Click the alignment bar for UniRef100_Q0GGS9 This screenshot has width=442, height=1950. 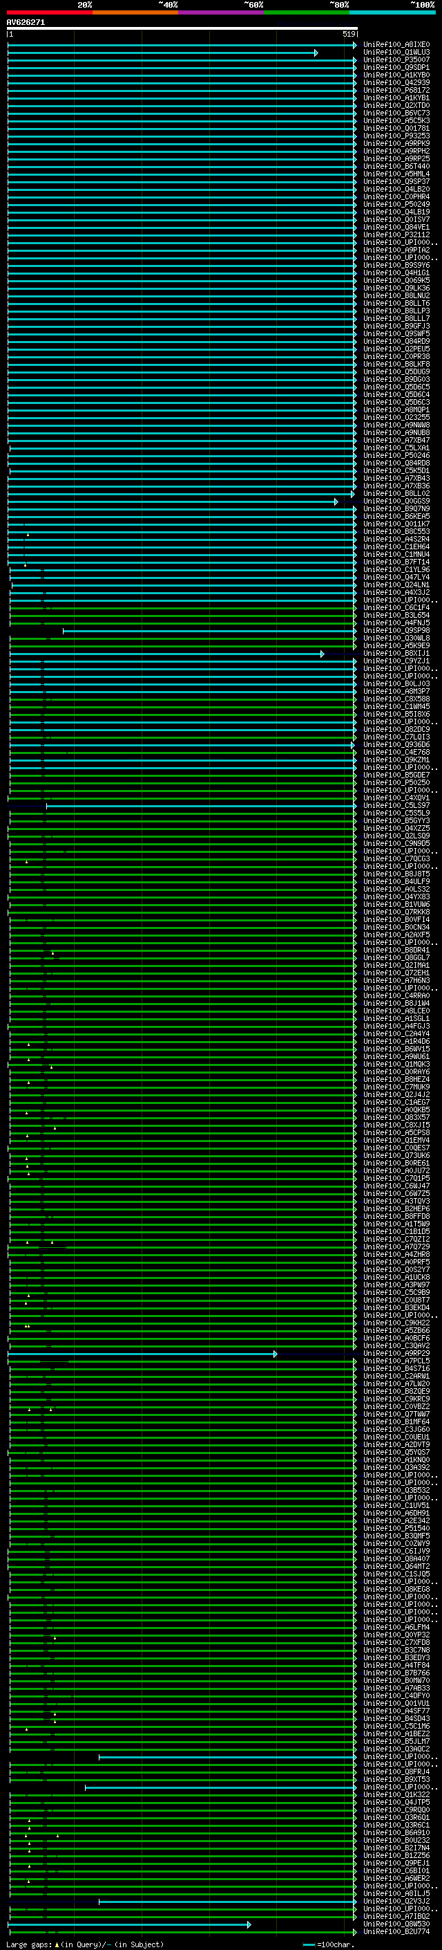[172, 502]
